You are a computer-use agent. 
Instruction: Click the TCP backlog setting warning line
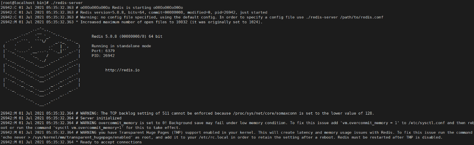click(x=187, y=114)
